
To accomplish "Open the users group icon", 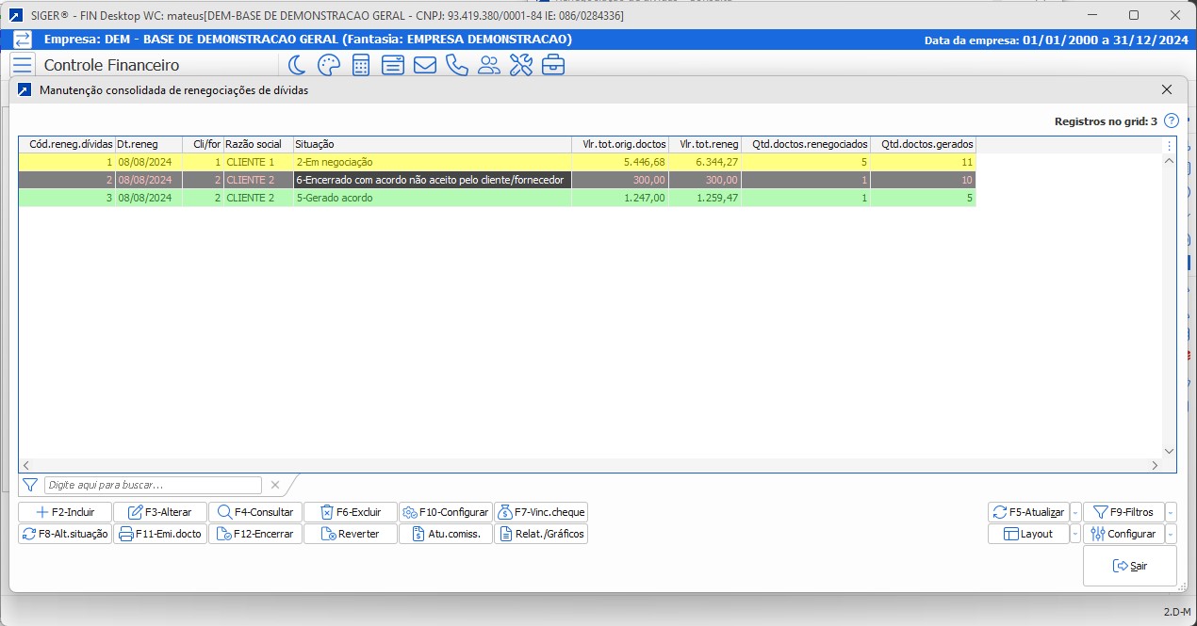I will (x=488, y=65).
